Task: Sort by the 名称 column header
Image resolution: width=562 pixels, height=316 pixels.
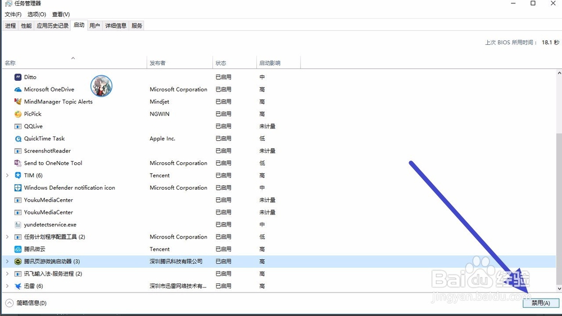Action: click(74, 63)
